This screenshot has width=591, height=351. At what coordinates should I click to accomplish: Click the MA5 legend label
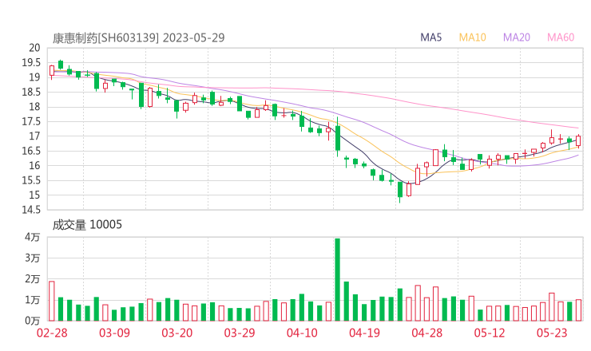430,37
